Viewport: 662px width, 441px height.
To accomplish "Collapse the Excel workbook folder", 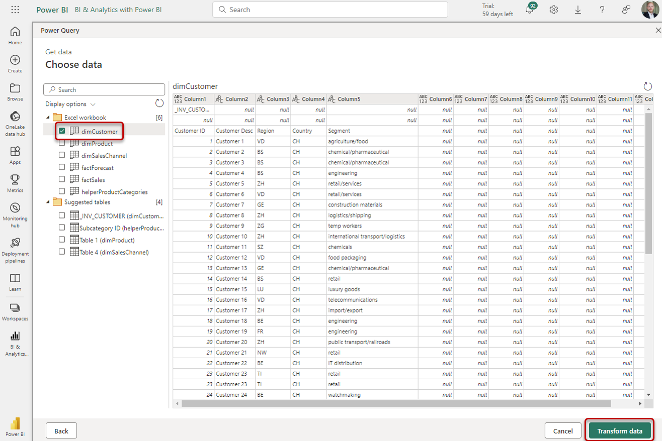I will (x=48, y=118).
